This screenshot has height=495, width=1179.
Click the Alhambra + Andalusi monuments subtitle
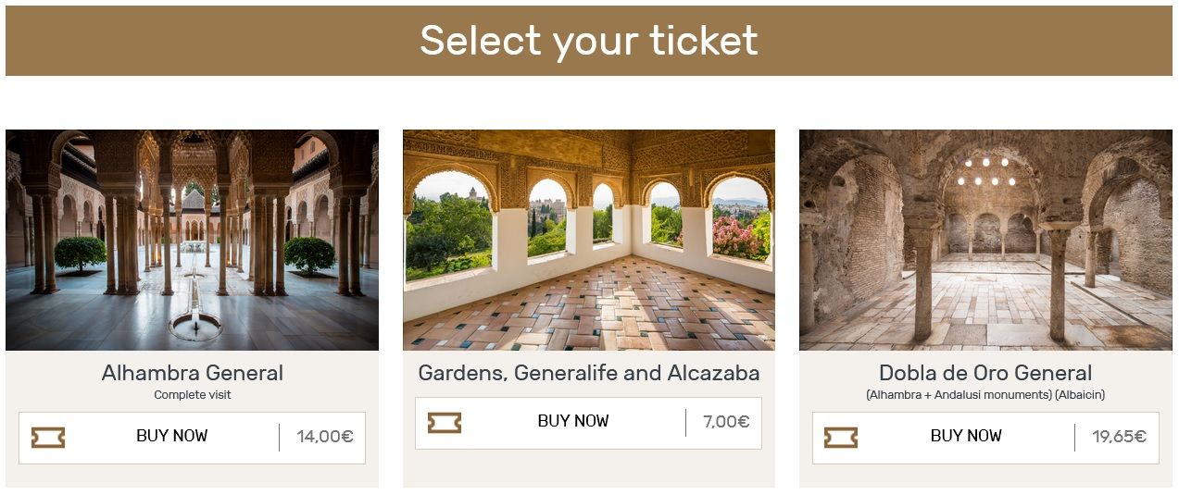point(985,395)
